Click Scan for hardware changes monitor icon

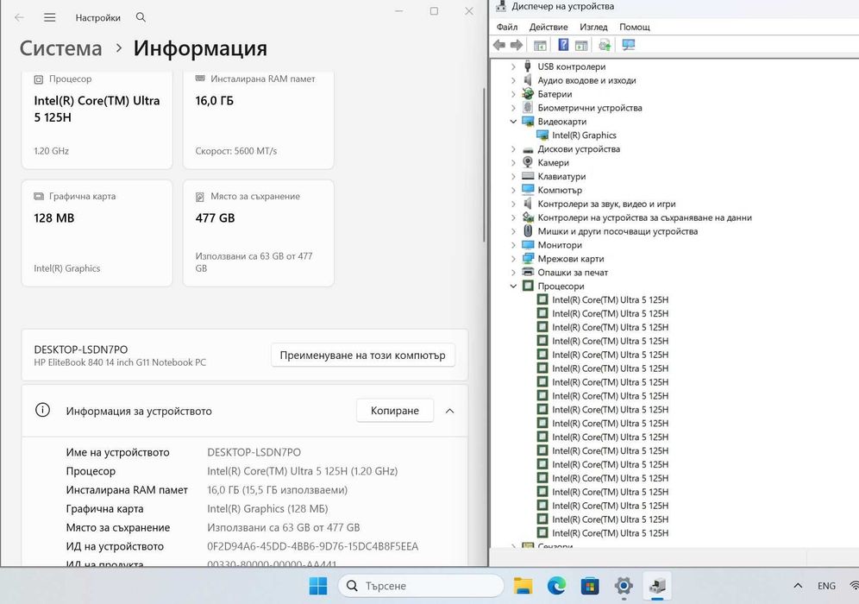[629, 46]
